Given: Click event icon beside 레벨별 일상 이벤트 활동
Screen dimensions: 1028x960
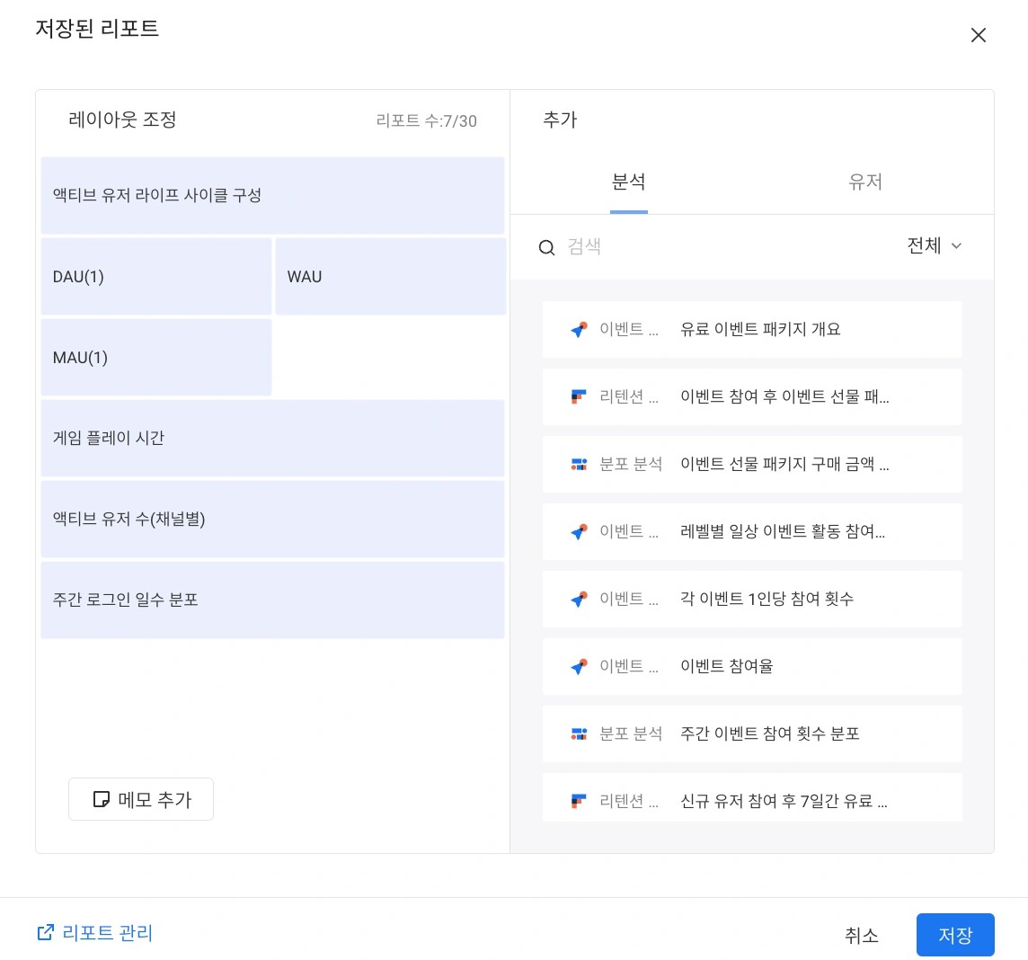Looking at the screenshot, I should click(579, 532).
